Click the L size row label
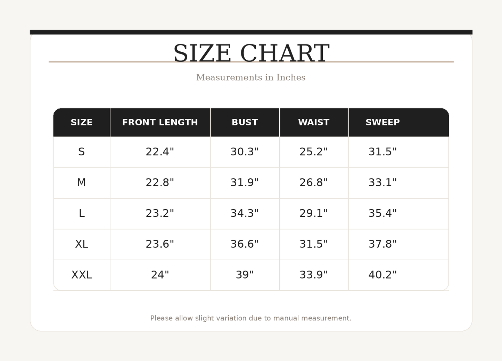The height and width of the screenshot is (361, 502). pos(82,213)
